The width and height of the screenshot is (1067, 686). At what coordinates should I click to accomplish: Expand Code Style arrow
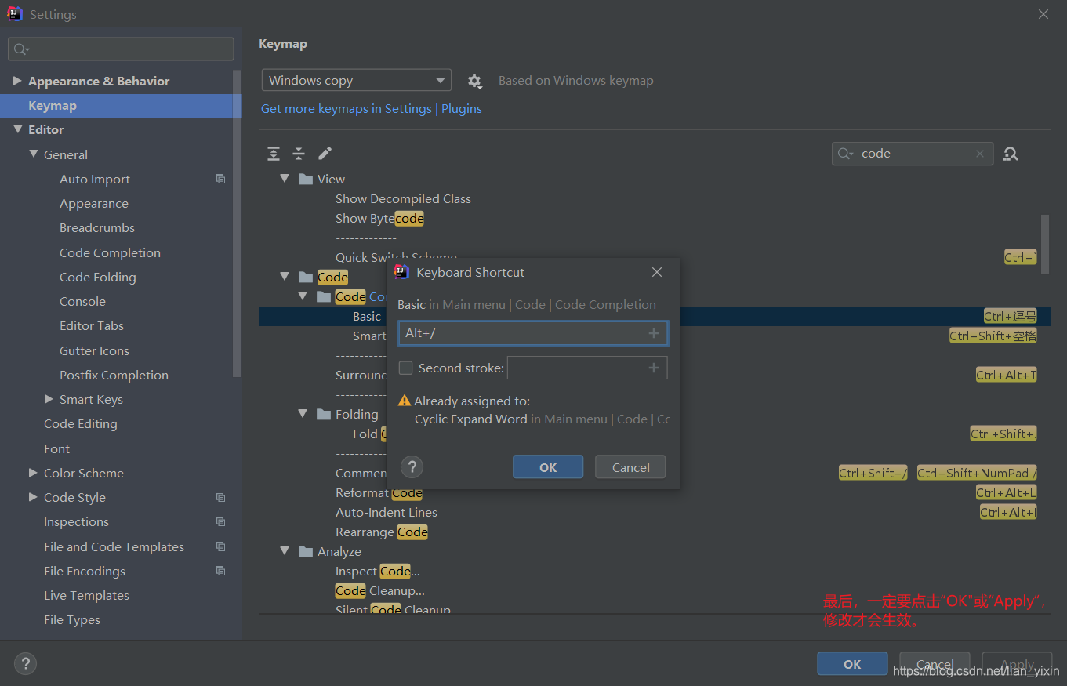click(x=33, y=497)
